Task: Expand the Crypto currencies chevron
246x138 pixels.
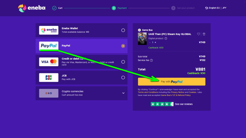Action: coord(123,93)
